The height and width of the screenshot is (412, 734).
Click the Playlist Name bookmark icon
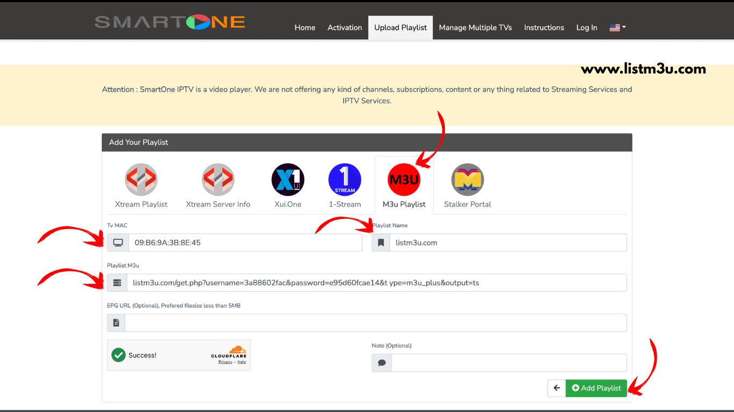pos(381,242)
